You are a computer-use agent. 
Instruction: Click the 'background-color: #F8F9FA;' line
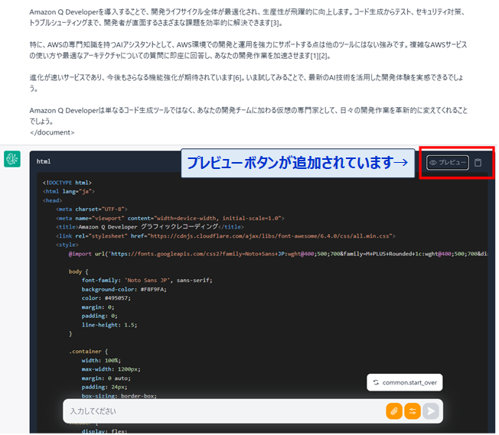[124, 290]
